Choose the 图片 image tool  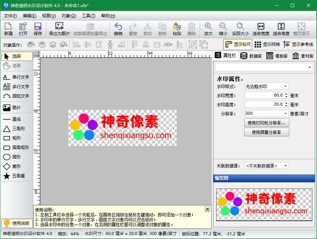coord(16,108)
